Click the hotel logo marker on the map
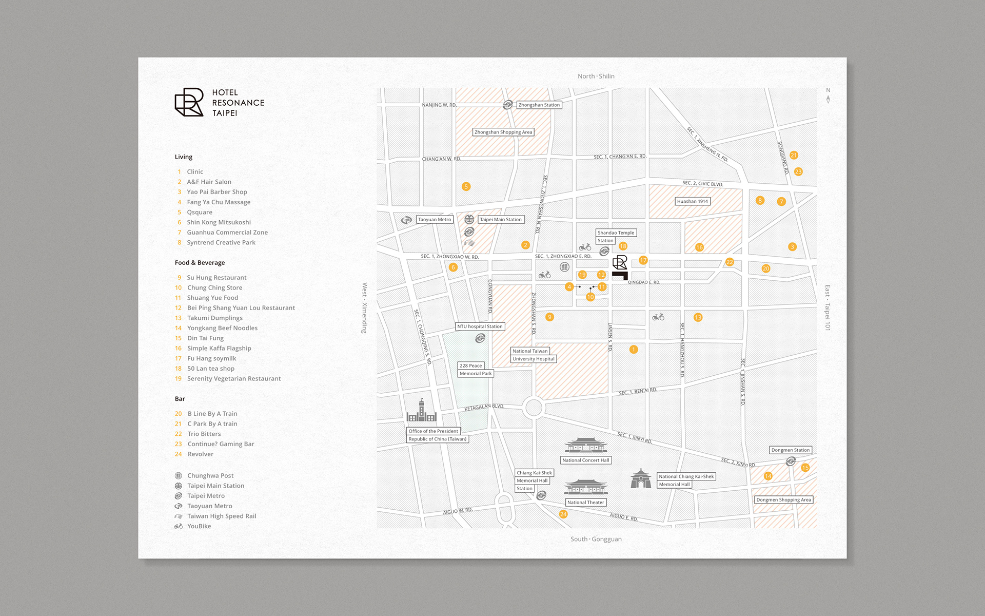Screen dimensions: 985x616 [620, 263]
